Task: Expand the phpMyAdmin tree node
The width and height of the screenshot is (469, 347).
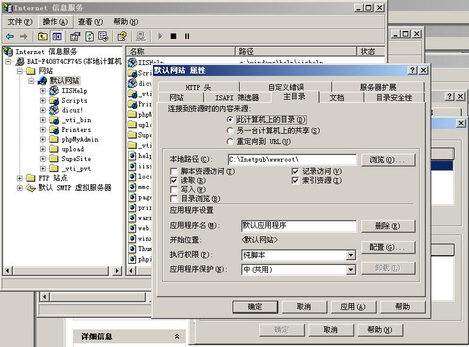Action: pyautogui.click(x=43, y=139)
